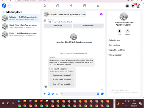Expand the Chat members section
This screenshot has height=108, width=144.
coord(124,45)
